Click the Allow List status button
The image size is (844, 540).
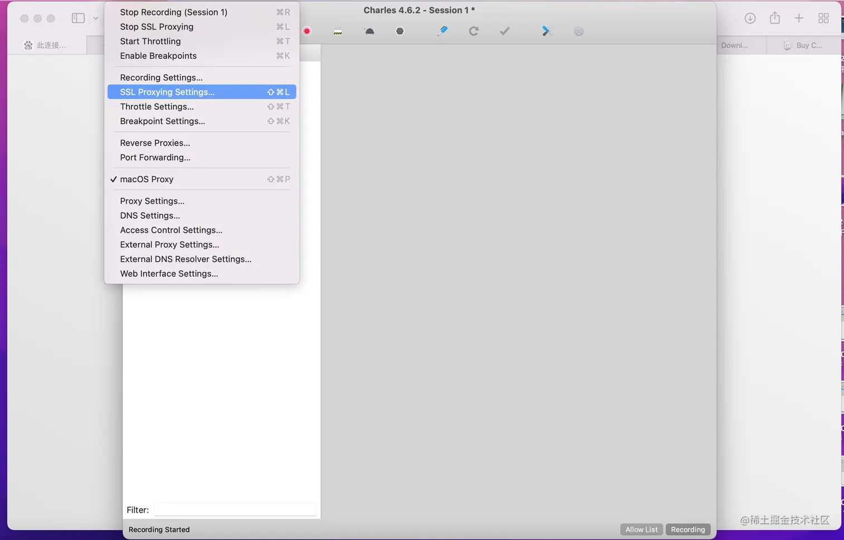641,529
